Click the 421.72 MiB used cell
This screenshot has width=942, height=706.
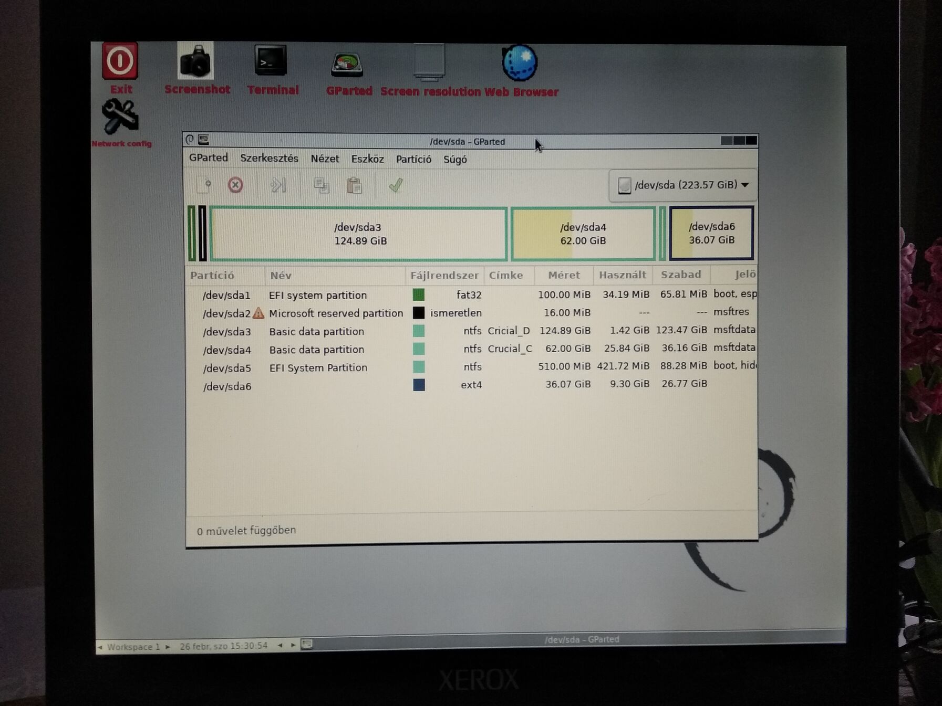623,366
